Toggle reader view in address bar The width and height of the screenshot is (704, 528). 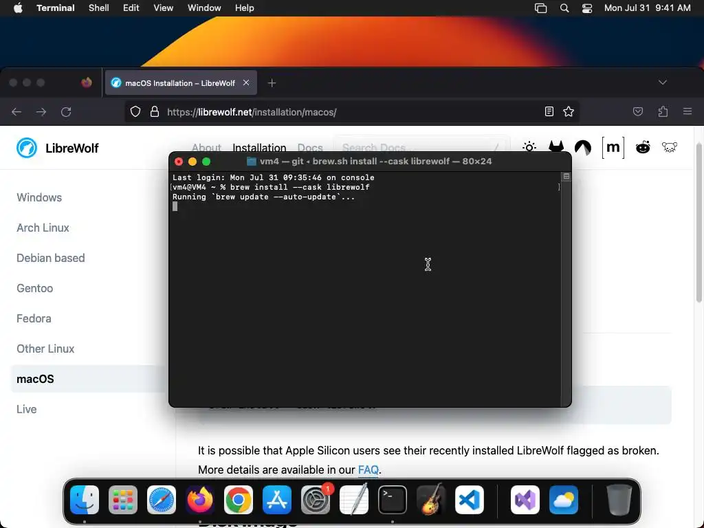pyautogui.click(x=549, y=111)
